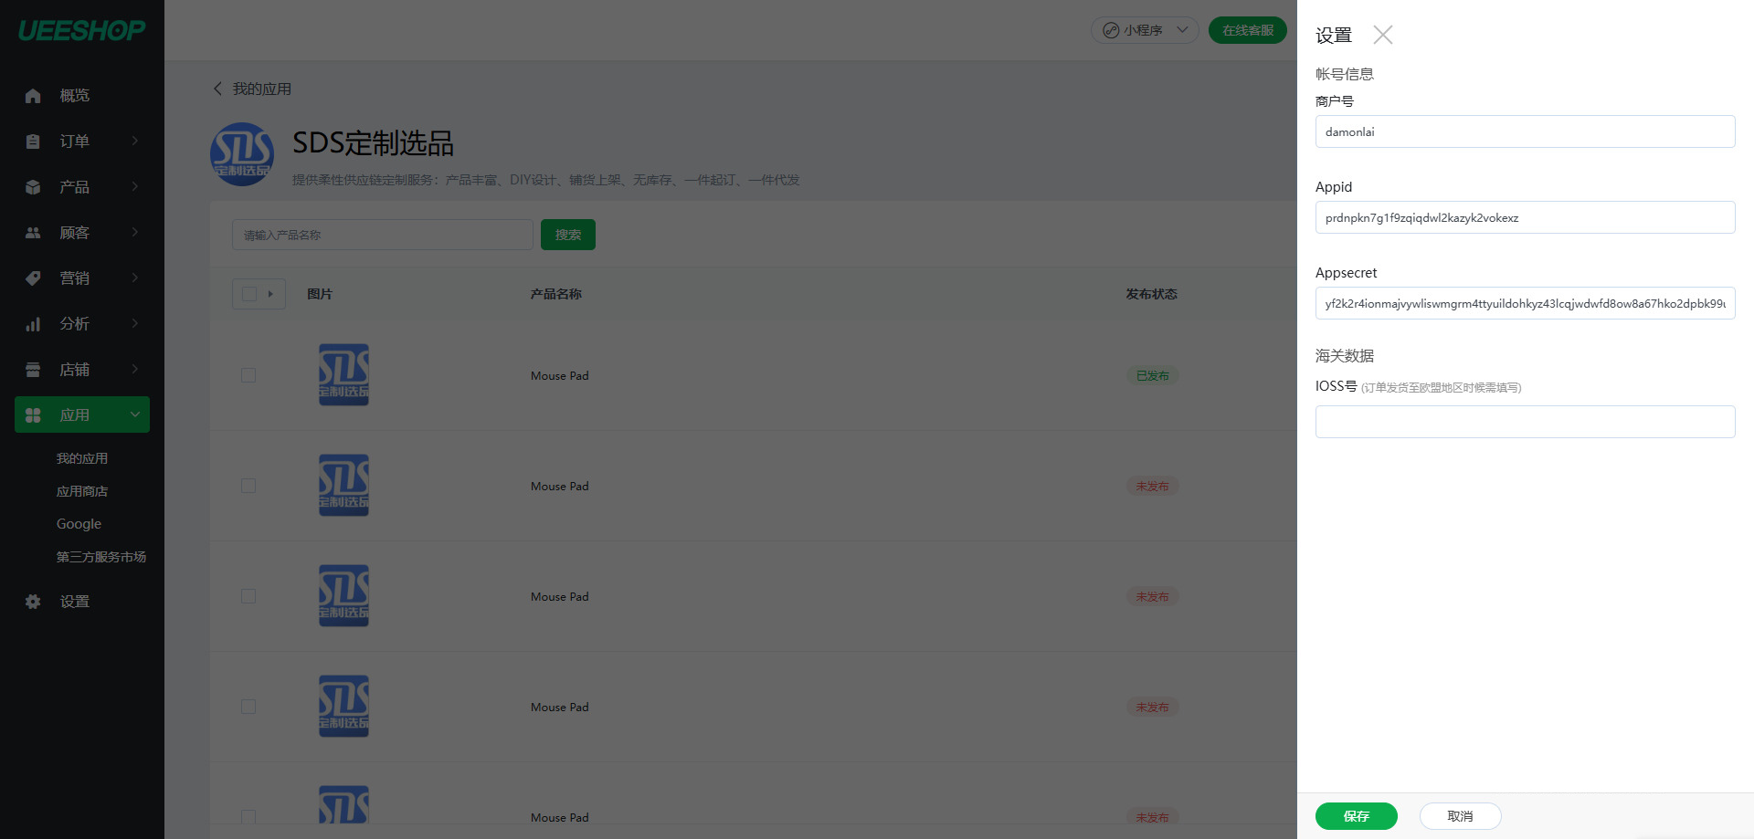Click the marketing tag icon beside 营销
Image resolution: width=1754 pixels, height=839 pixels.
click(33, 278)
